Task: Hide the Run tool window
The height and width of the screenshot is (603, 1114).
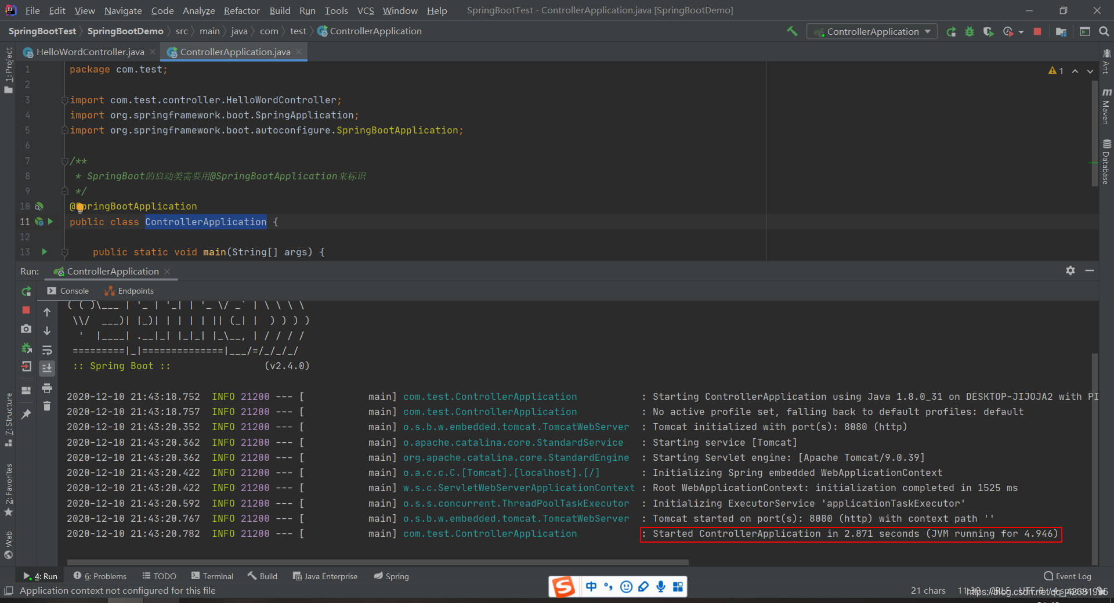Action: [1090, 270]
